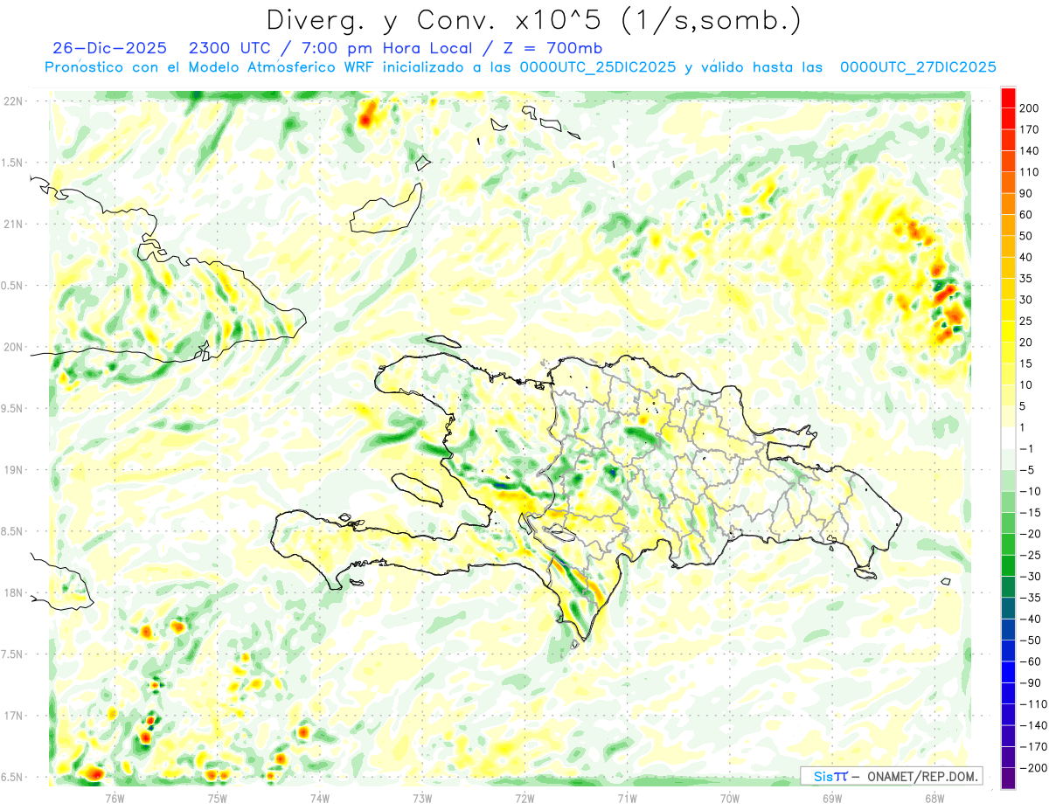
Task: Click the '73W' longitude label
Action: (422, 798)
